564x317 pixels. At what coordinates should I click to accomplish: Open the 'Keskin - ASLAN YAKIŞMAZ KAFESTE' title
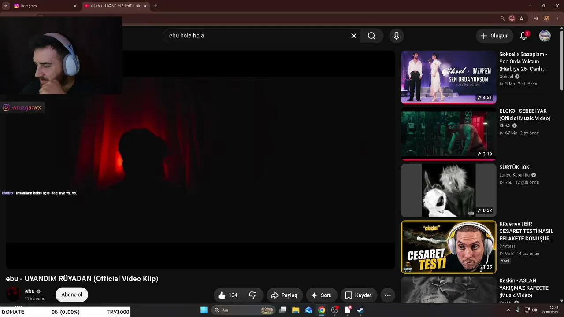click(x=524, y=288)
